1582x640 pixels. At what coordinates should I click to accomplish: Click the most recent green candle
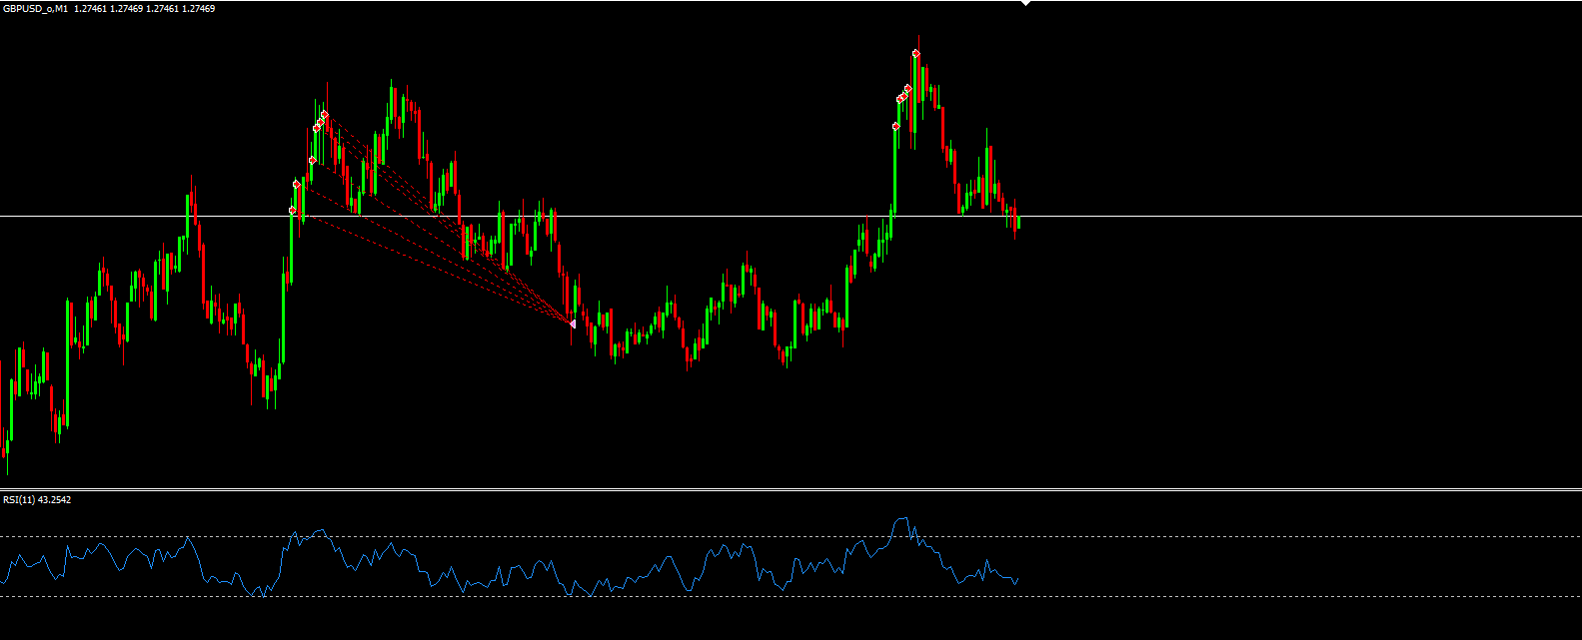pos(1018,222)
